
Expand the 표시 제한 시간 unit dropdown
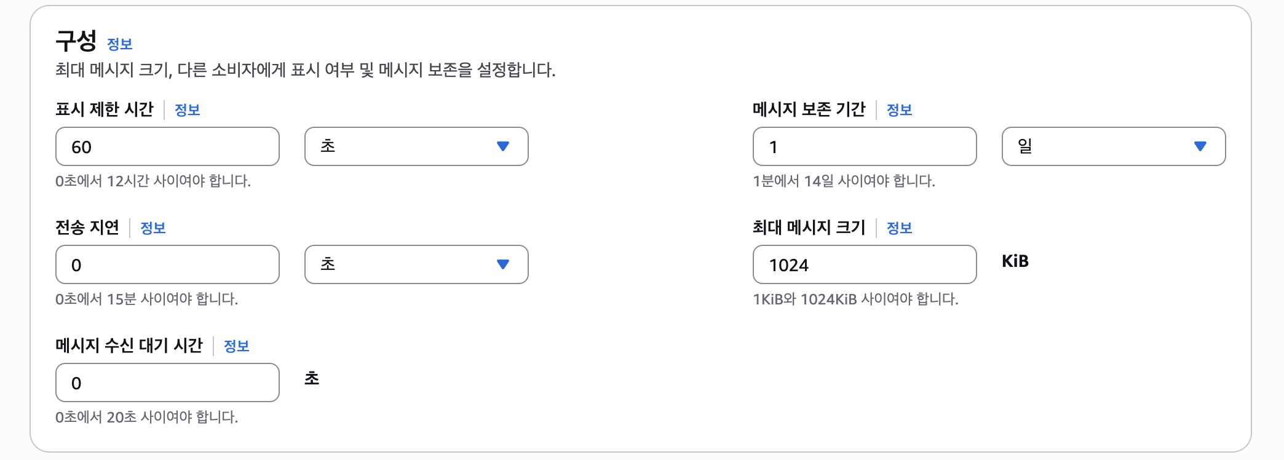click(x=416, y=146)
